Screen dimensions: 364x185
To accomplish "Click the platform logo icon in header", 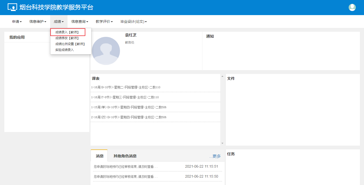I will (13, 7).
